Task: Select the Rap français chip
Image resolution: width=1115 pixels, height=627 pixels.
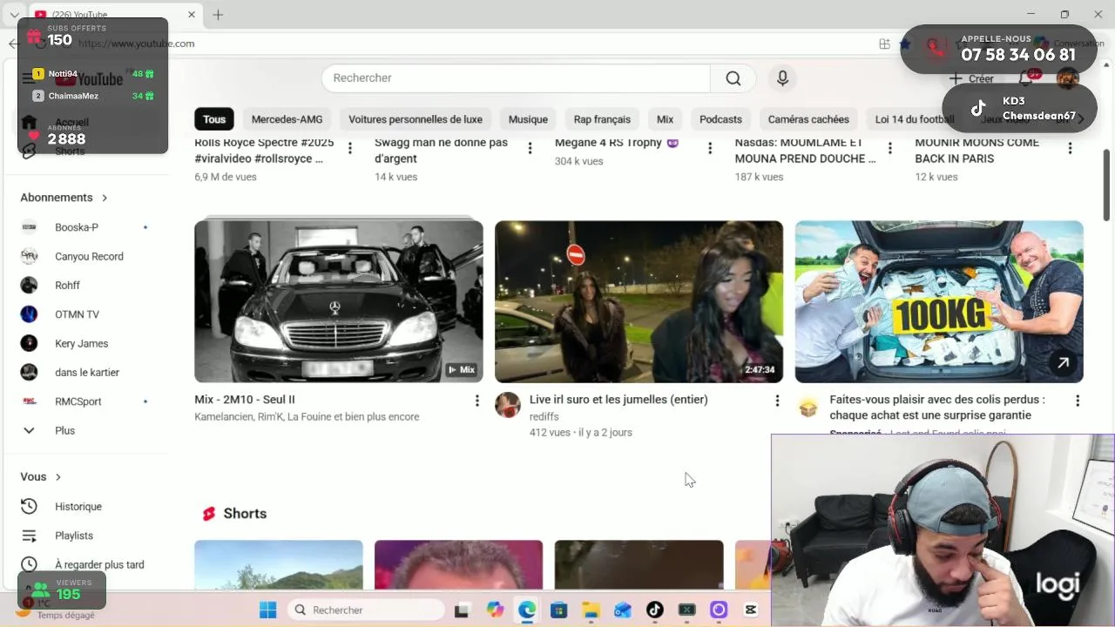Action: [x=602, y=119]
